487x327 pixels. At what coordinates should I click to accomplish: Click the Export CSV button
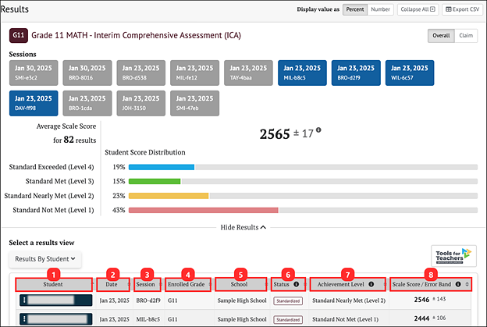coord(462,9)
